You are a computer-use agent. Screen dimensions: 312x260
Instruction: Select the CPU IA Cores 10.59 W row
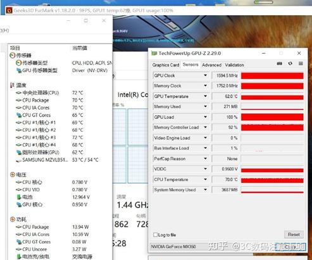click(60, 234)
